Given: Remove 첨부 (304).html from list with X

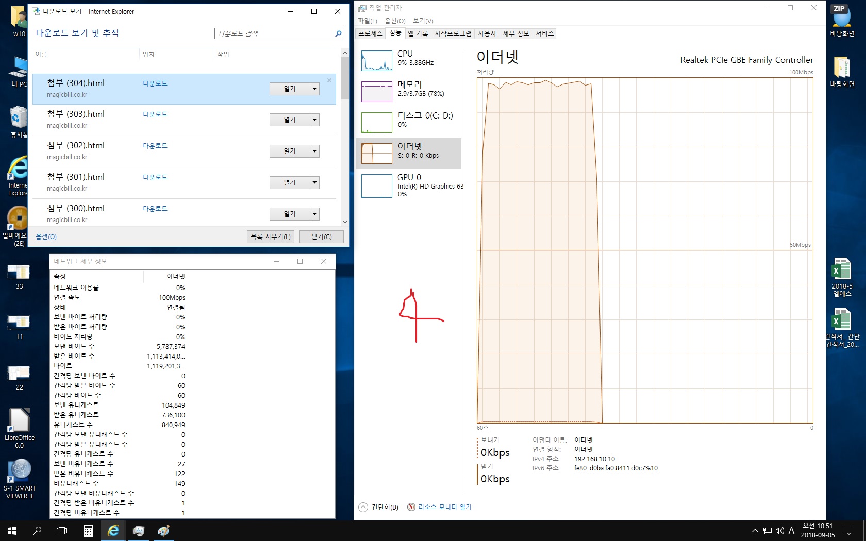Looking at the screenshot, I should point(329,80).
